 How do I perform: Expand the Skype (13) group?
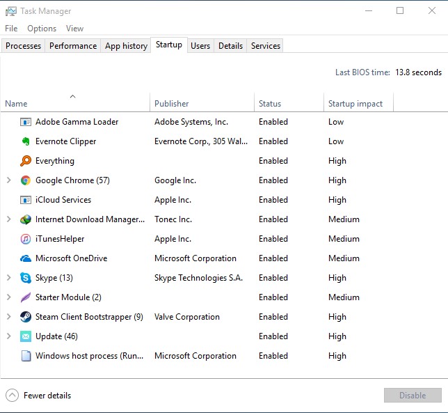(9, 278)
